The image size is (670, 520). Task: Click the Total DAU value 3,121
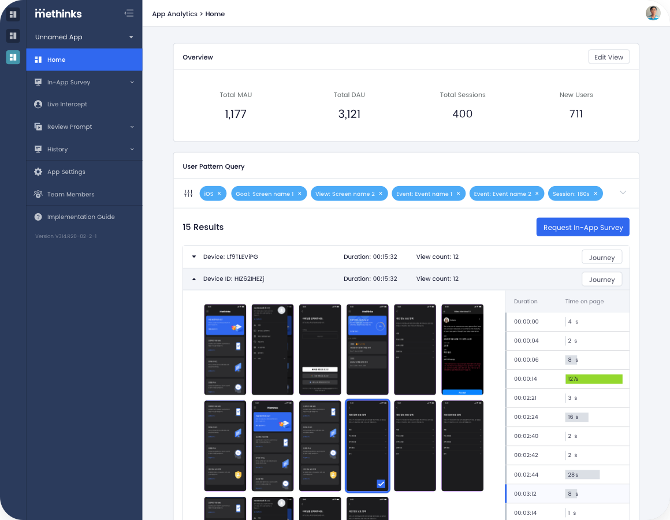click(349, 114)
